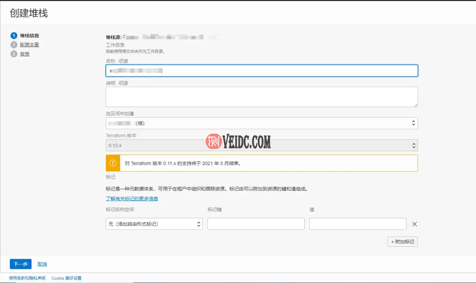Click the + 附加标记 button
Image resolution: width=476 pixels, height=283 pixels.
(402, 242)
